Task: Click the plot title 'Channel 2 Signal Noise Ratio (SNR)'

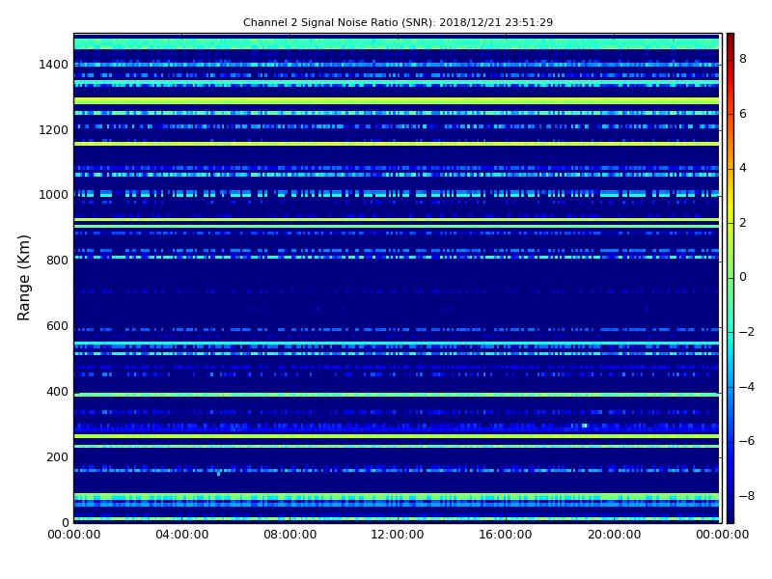Action: tap(340, 22)
